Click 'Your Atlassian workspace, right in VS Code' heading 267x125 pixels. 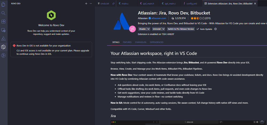154,54
